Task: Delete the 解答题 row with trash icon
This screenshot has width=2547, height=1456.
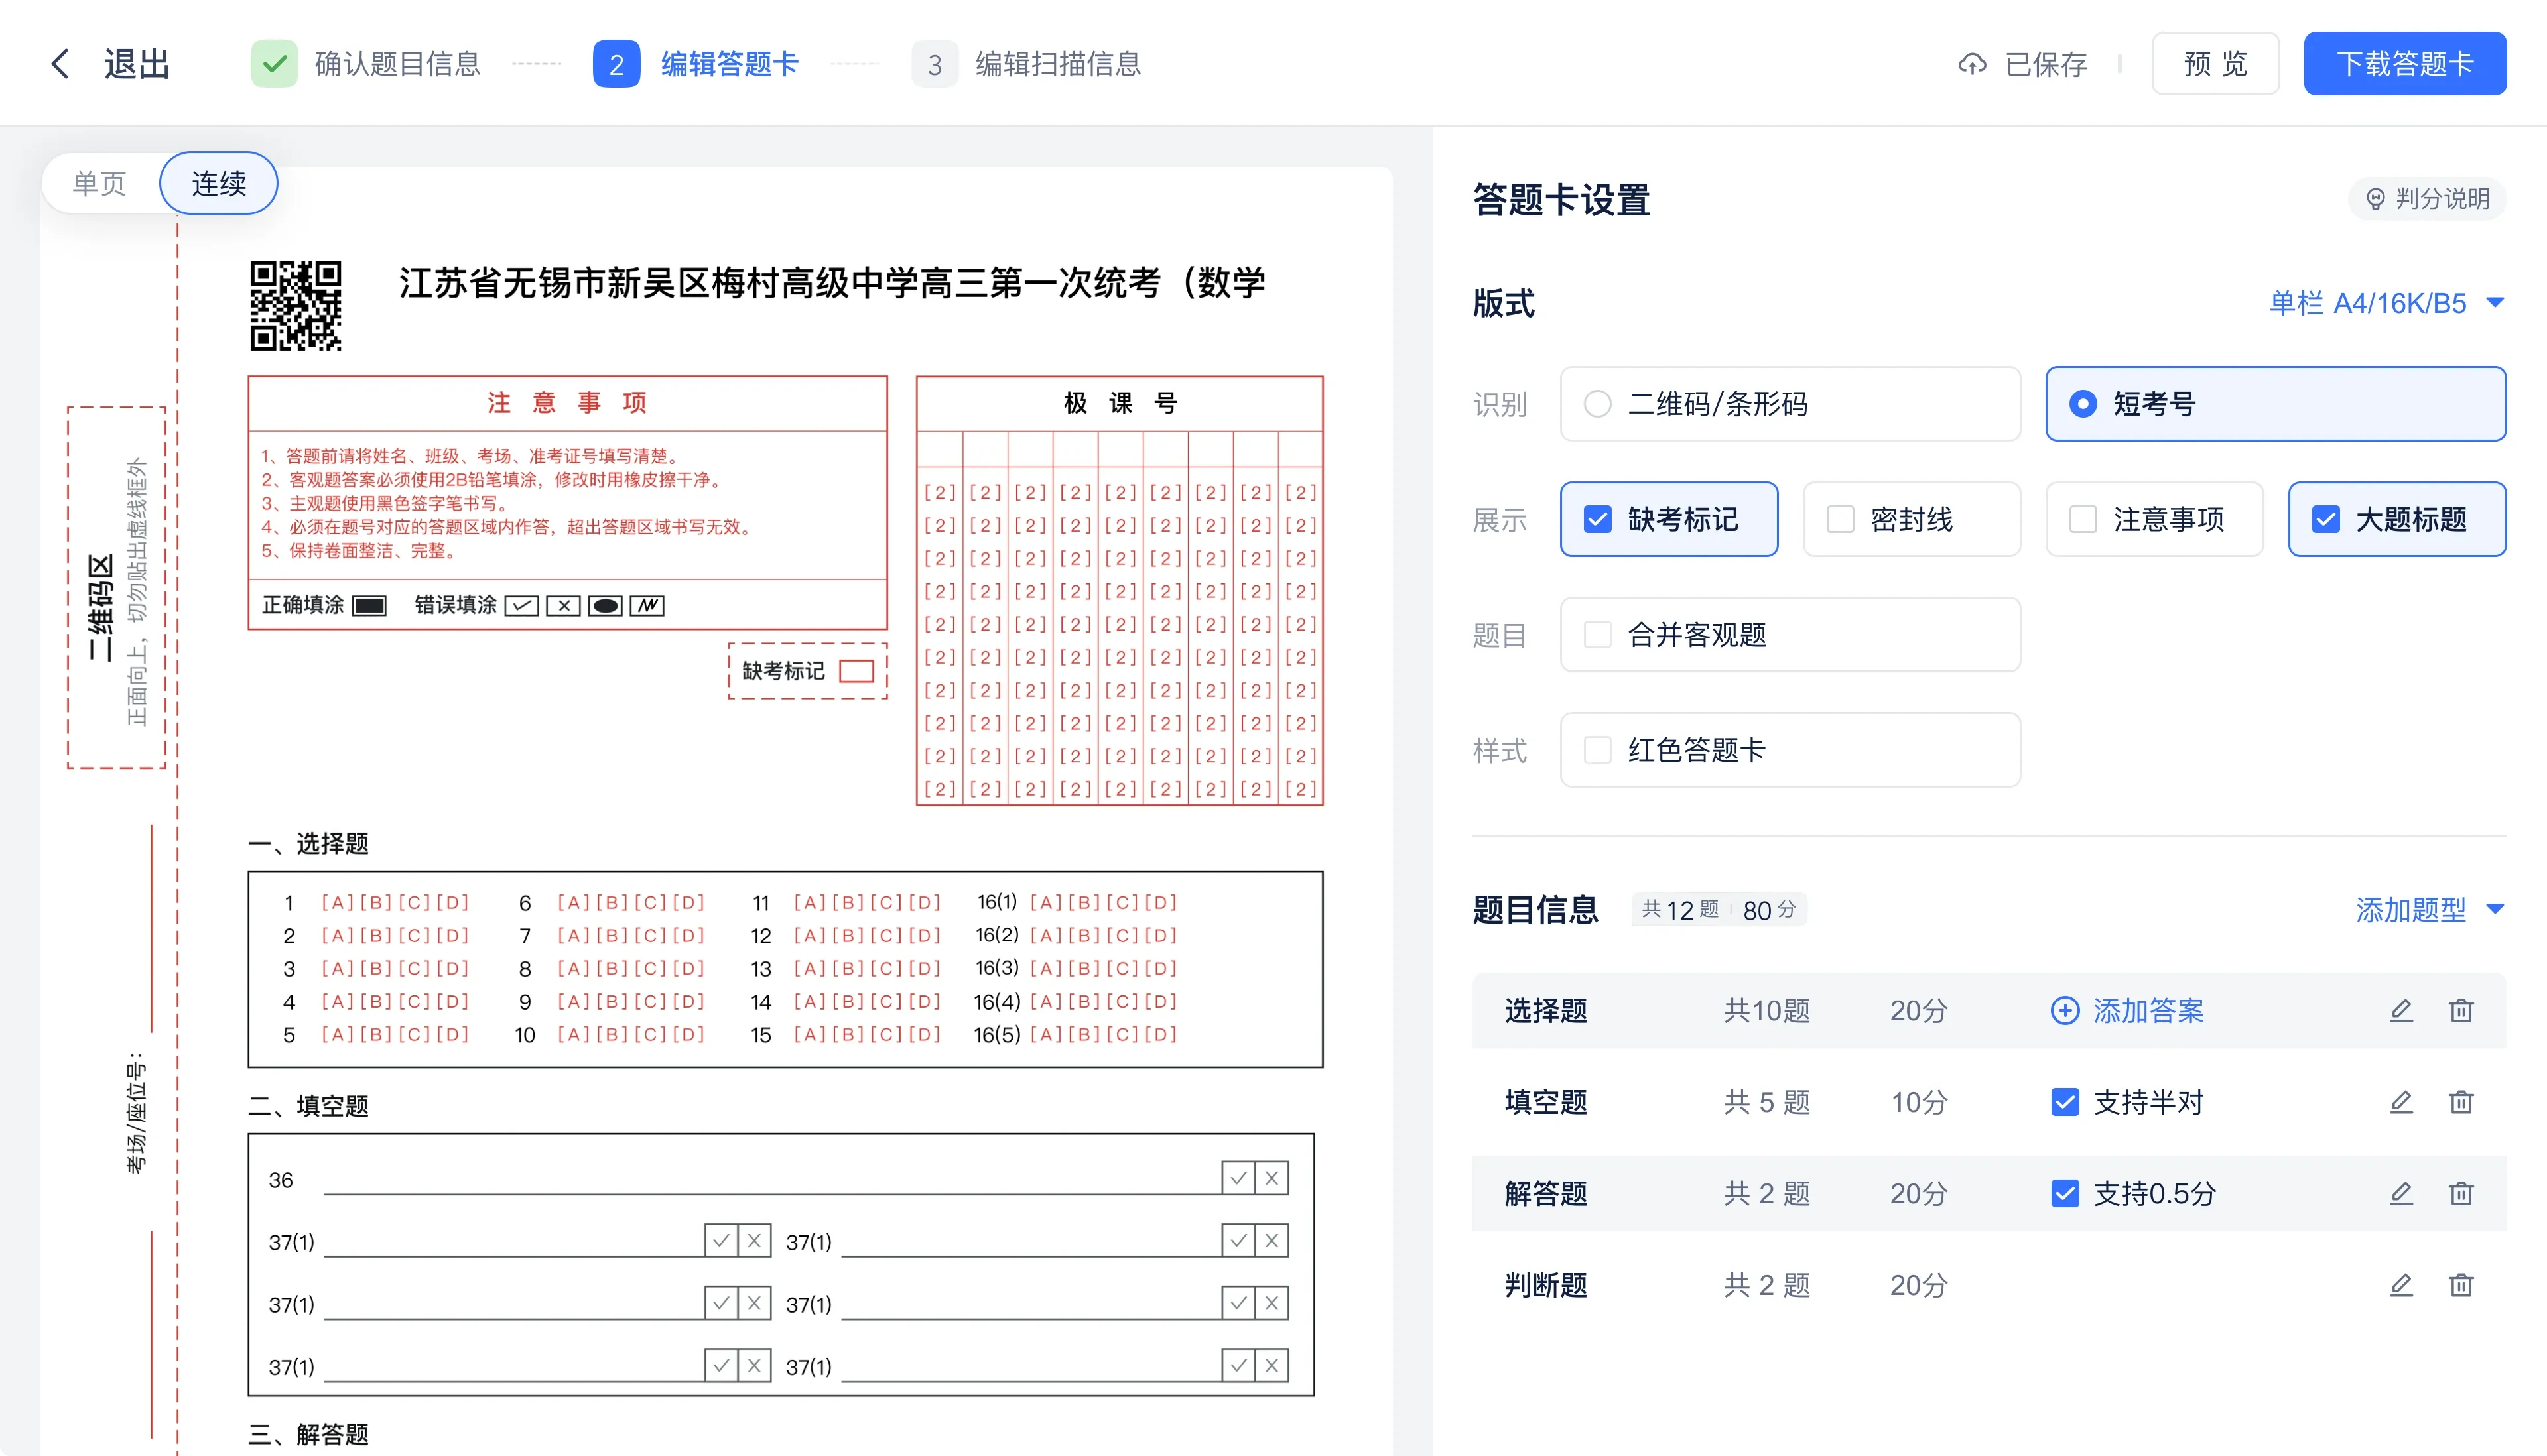Action: click(2461, 1193)
